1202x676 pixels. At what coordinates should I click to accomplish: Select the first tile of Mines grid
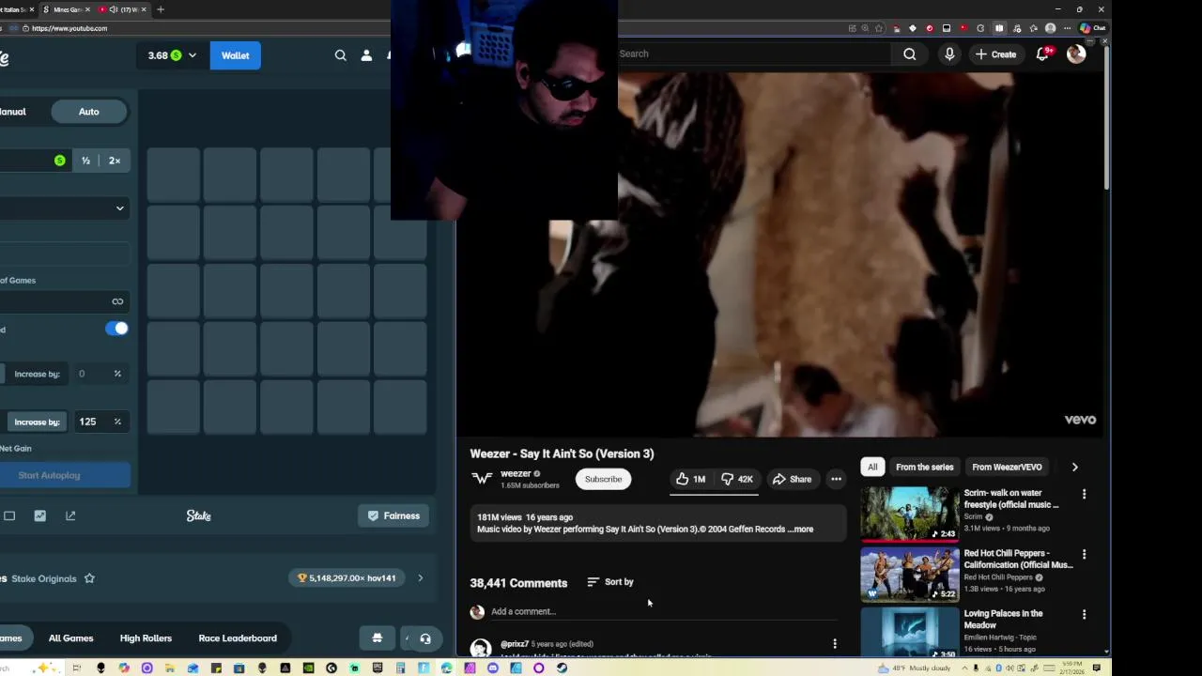tap(174, 175)
